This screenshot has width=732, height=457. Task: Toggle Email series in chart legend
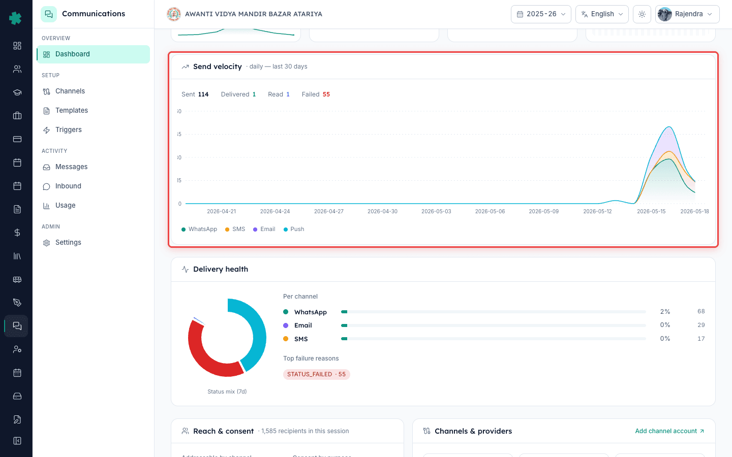click(264, 230)
